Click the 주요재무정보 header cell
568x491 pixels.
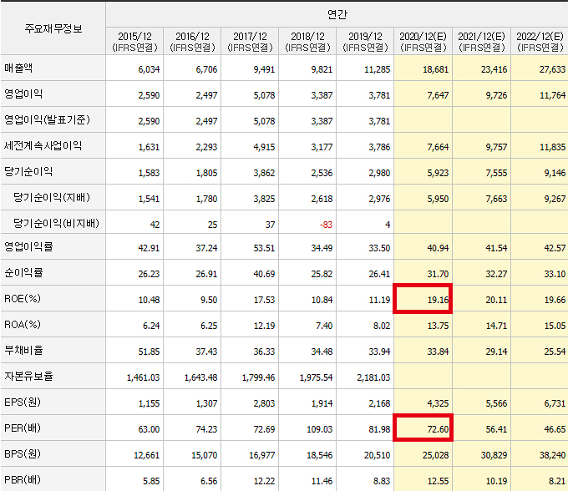tap(53, 28)
